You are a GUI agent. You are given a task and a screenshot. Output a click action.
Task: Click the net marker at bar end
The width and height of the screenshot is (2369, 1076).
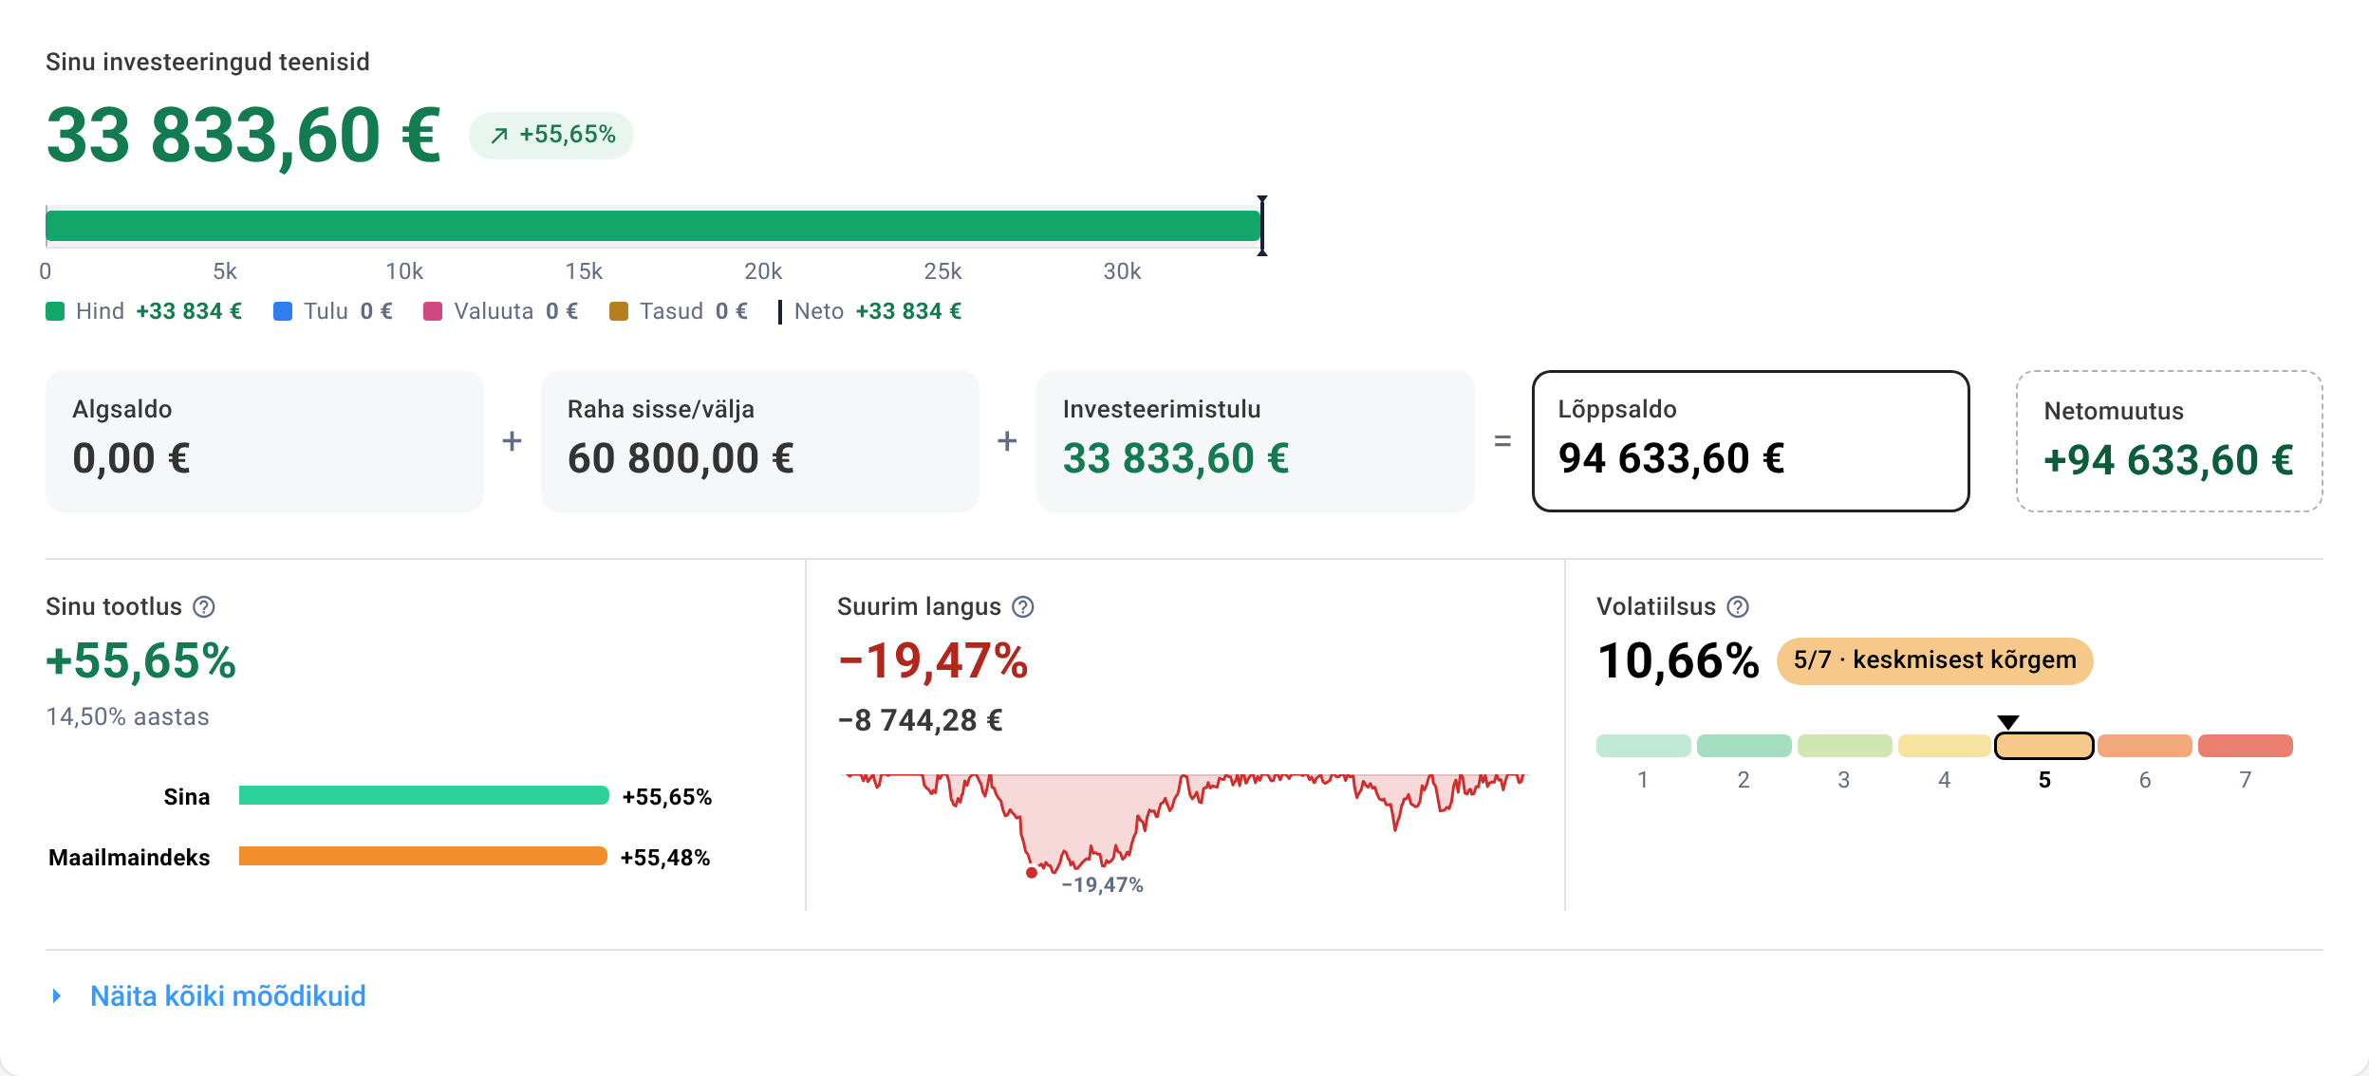pos(1262,226)
